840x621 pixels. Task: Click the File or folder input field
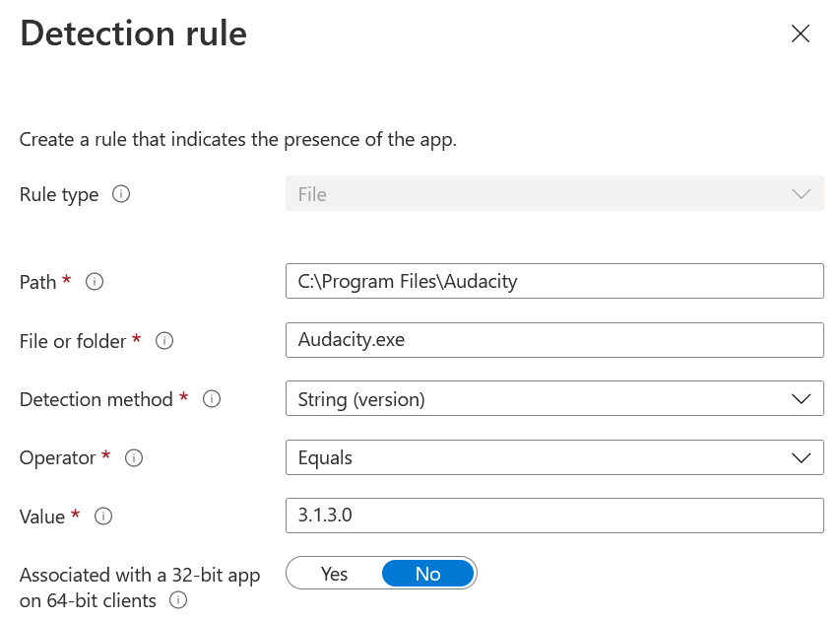pos(553,341)
